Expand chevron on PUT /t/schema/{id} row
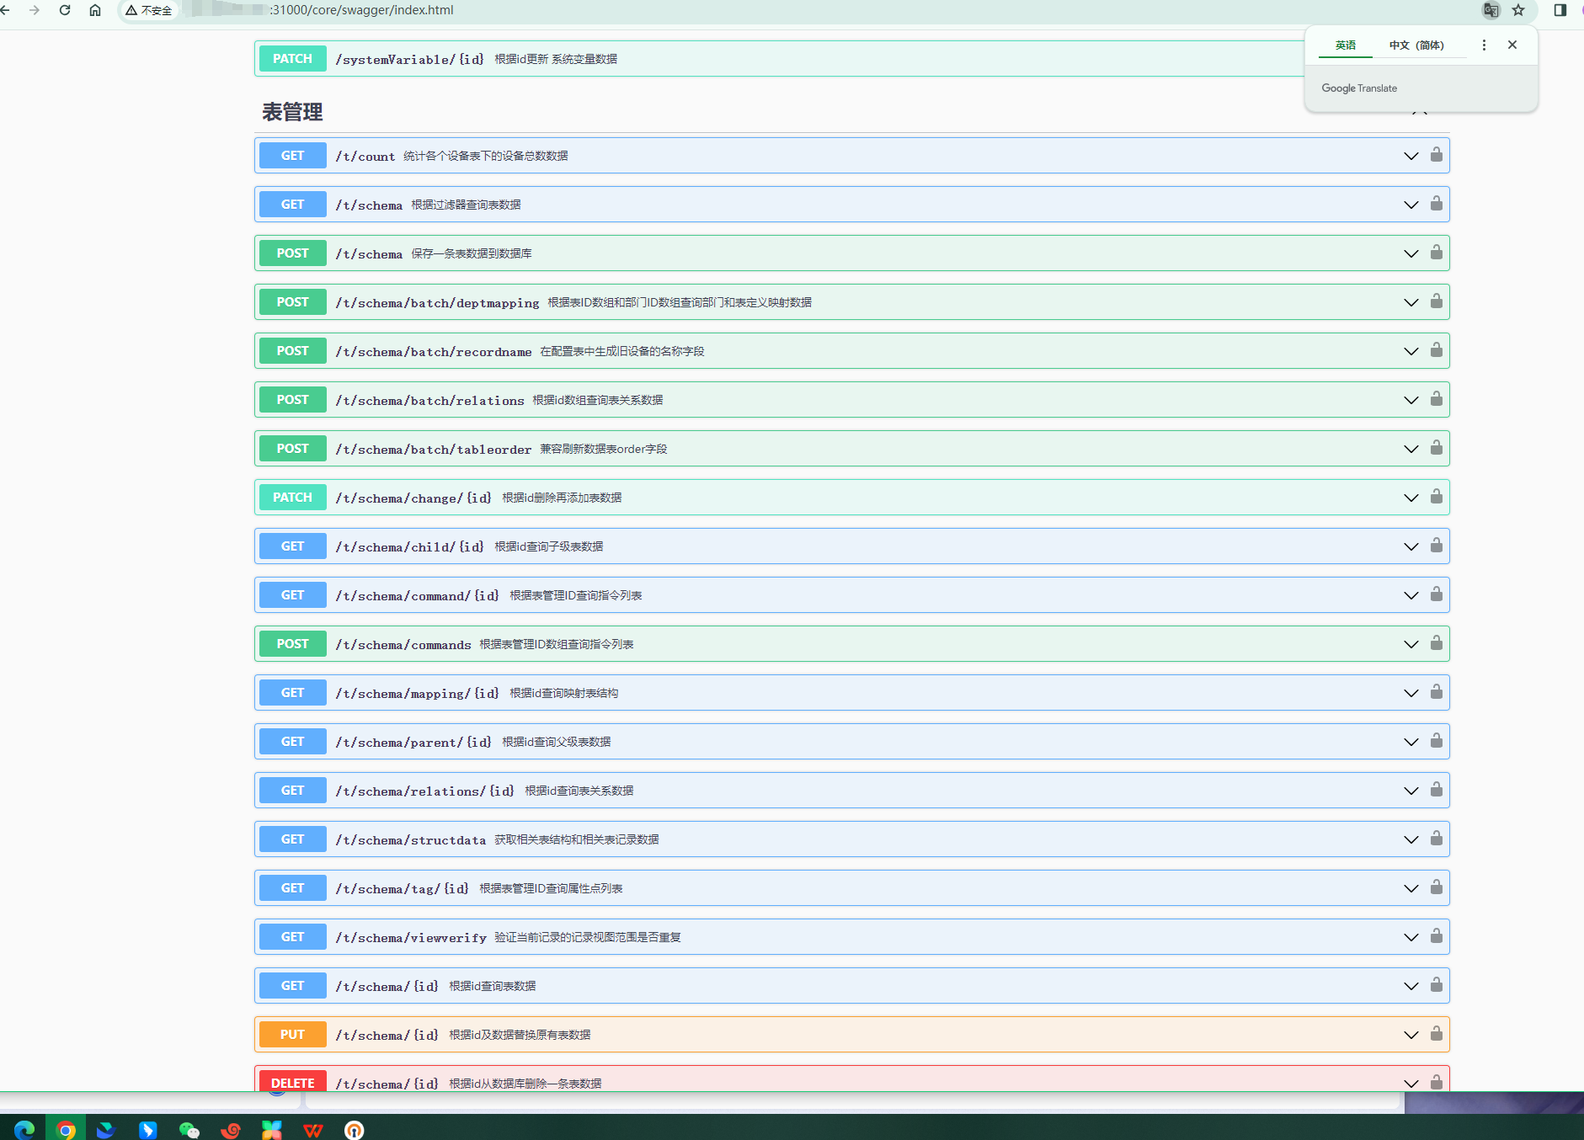Viewport: 1584px width, 1140px height. [1411, 1035]
